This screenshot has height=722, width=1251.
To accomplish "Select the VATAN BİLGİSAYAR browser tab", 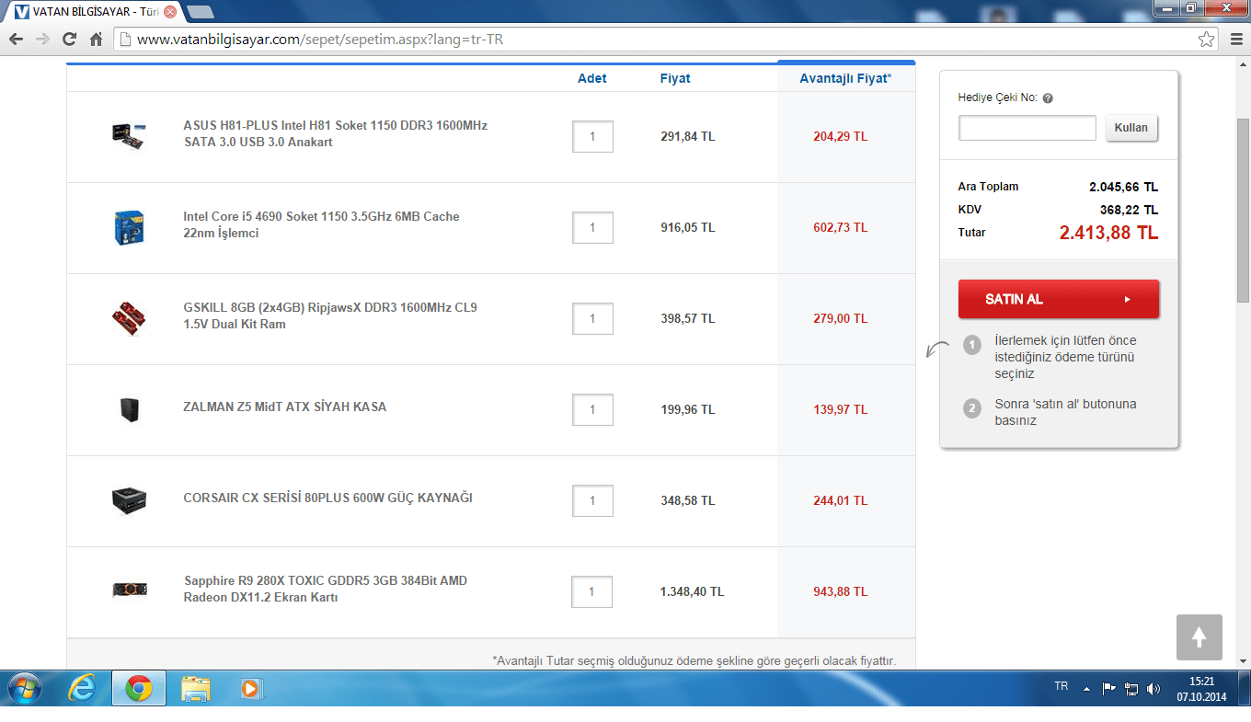I will coord(94,12).
